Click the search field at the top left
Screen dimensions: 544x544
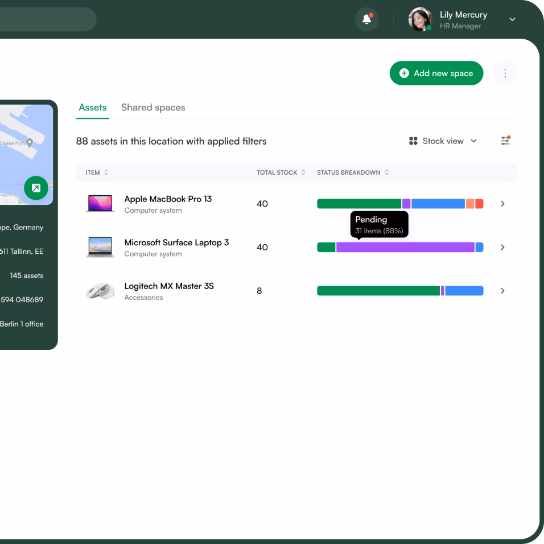pos(46,19)
